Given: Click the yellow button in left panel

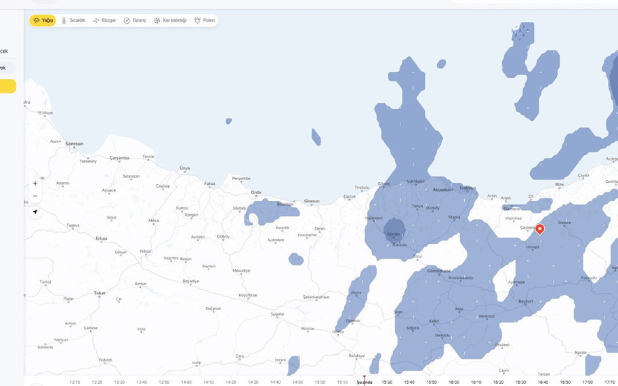Looking at the screenshot, I should click(x=7, y=86).
